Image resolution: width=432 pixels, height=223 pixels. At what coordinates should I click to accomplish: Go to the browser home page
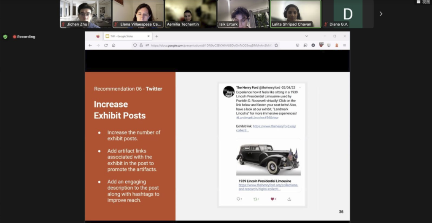tap(113, 46)
